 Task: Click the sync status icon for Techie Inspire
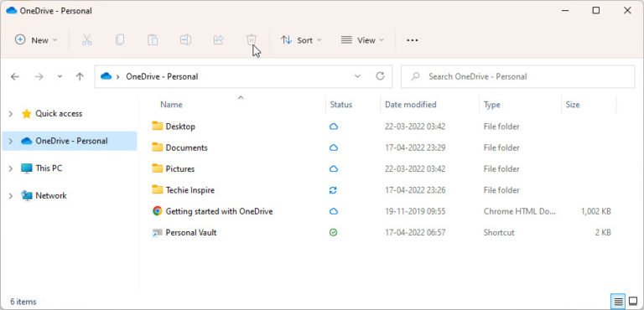[x=334, y=190]
